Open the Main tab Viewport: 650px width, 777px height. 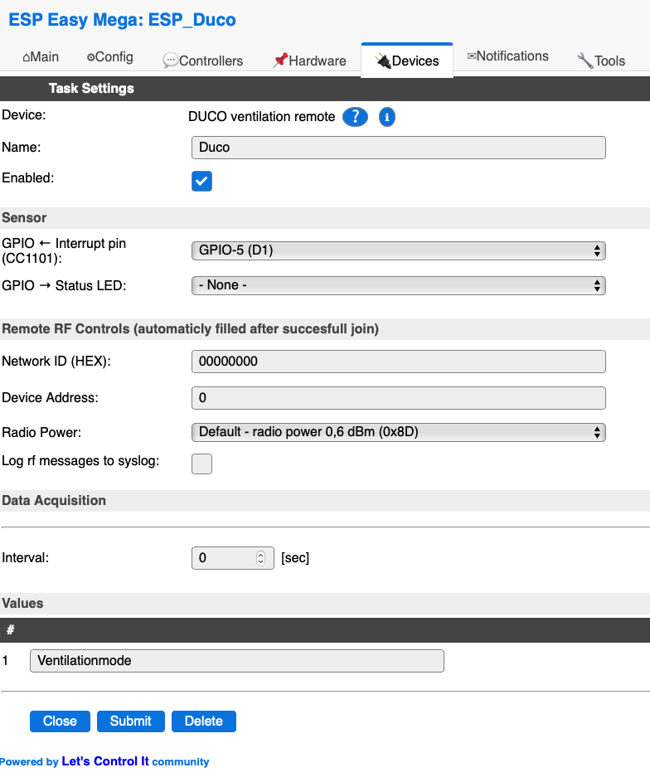point(41,57)
